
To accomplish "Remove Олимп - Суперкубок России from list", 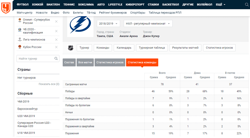I will (x=56, y=21).
